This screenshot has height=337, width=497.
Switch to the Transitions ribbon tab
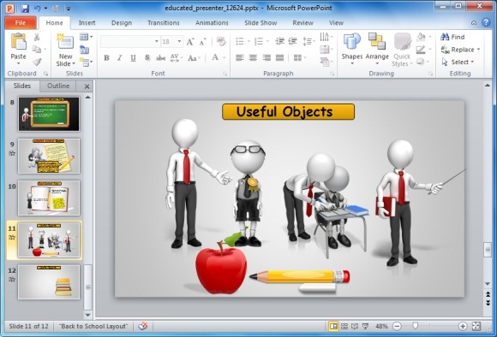(x=163, y=23)
